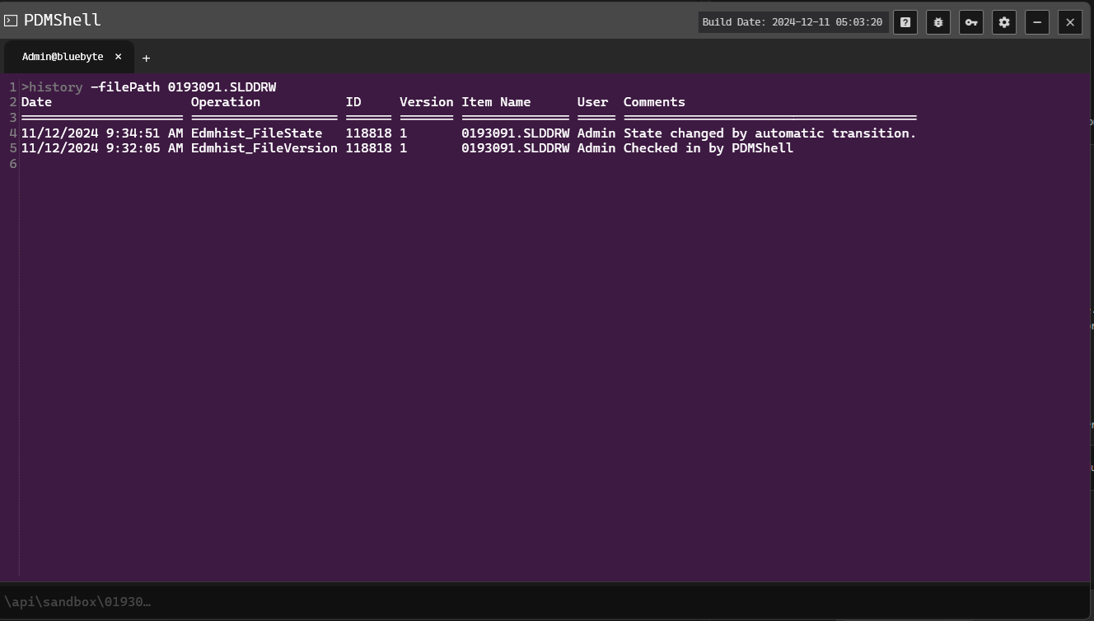Click the close icon on Admin@bluebyte tab
This screenshot has width=1094, height=621.
[x=118, y=57]
